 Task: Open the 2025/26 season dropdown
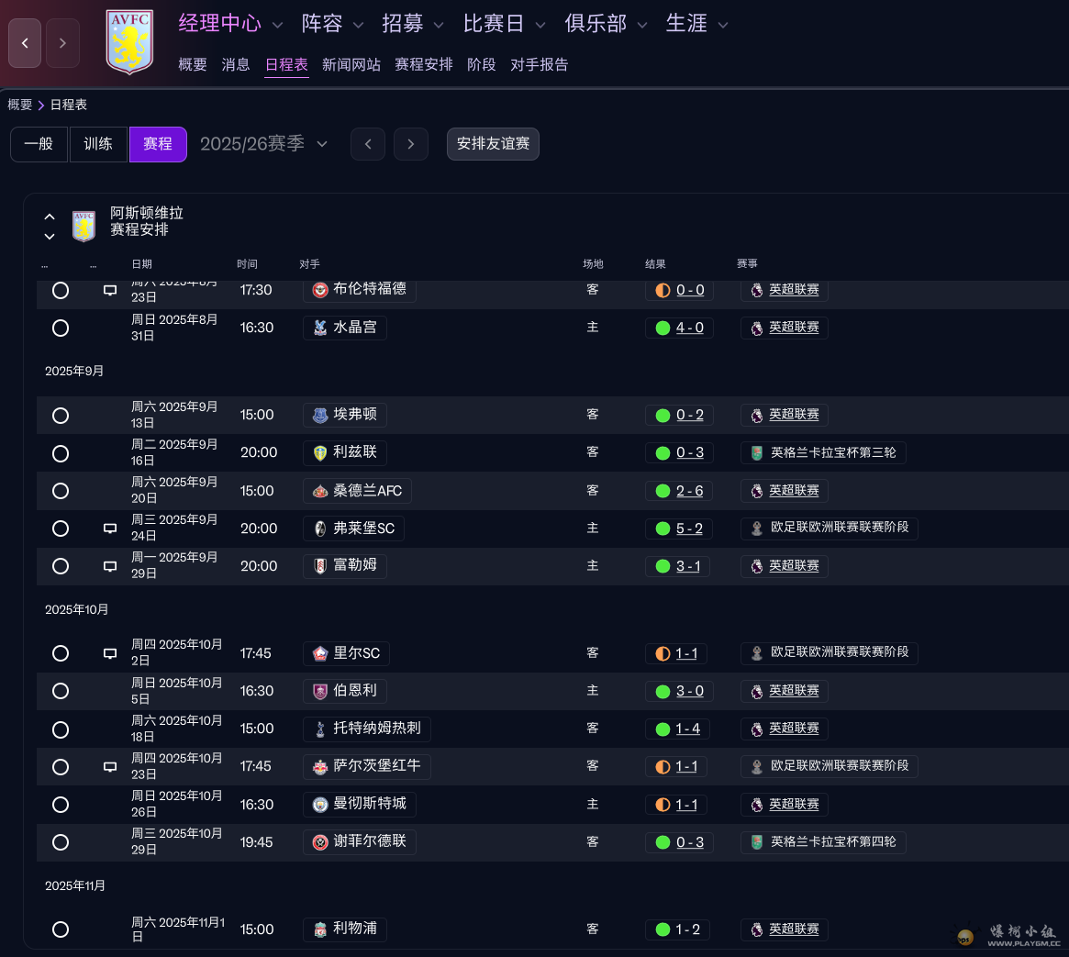(x=264, y=144)
